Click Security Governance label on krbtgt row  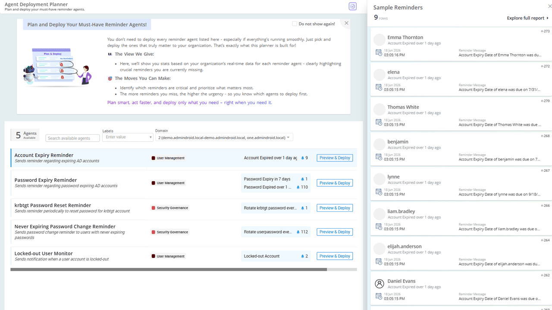click(170, 208)
